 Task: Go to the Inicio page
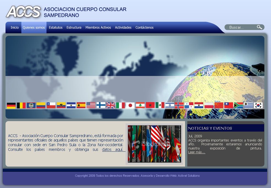tap(15, 28)
